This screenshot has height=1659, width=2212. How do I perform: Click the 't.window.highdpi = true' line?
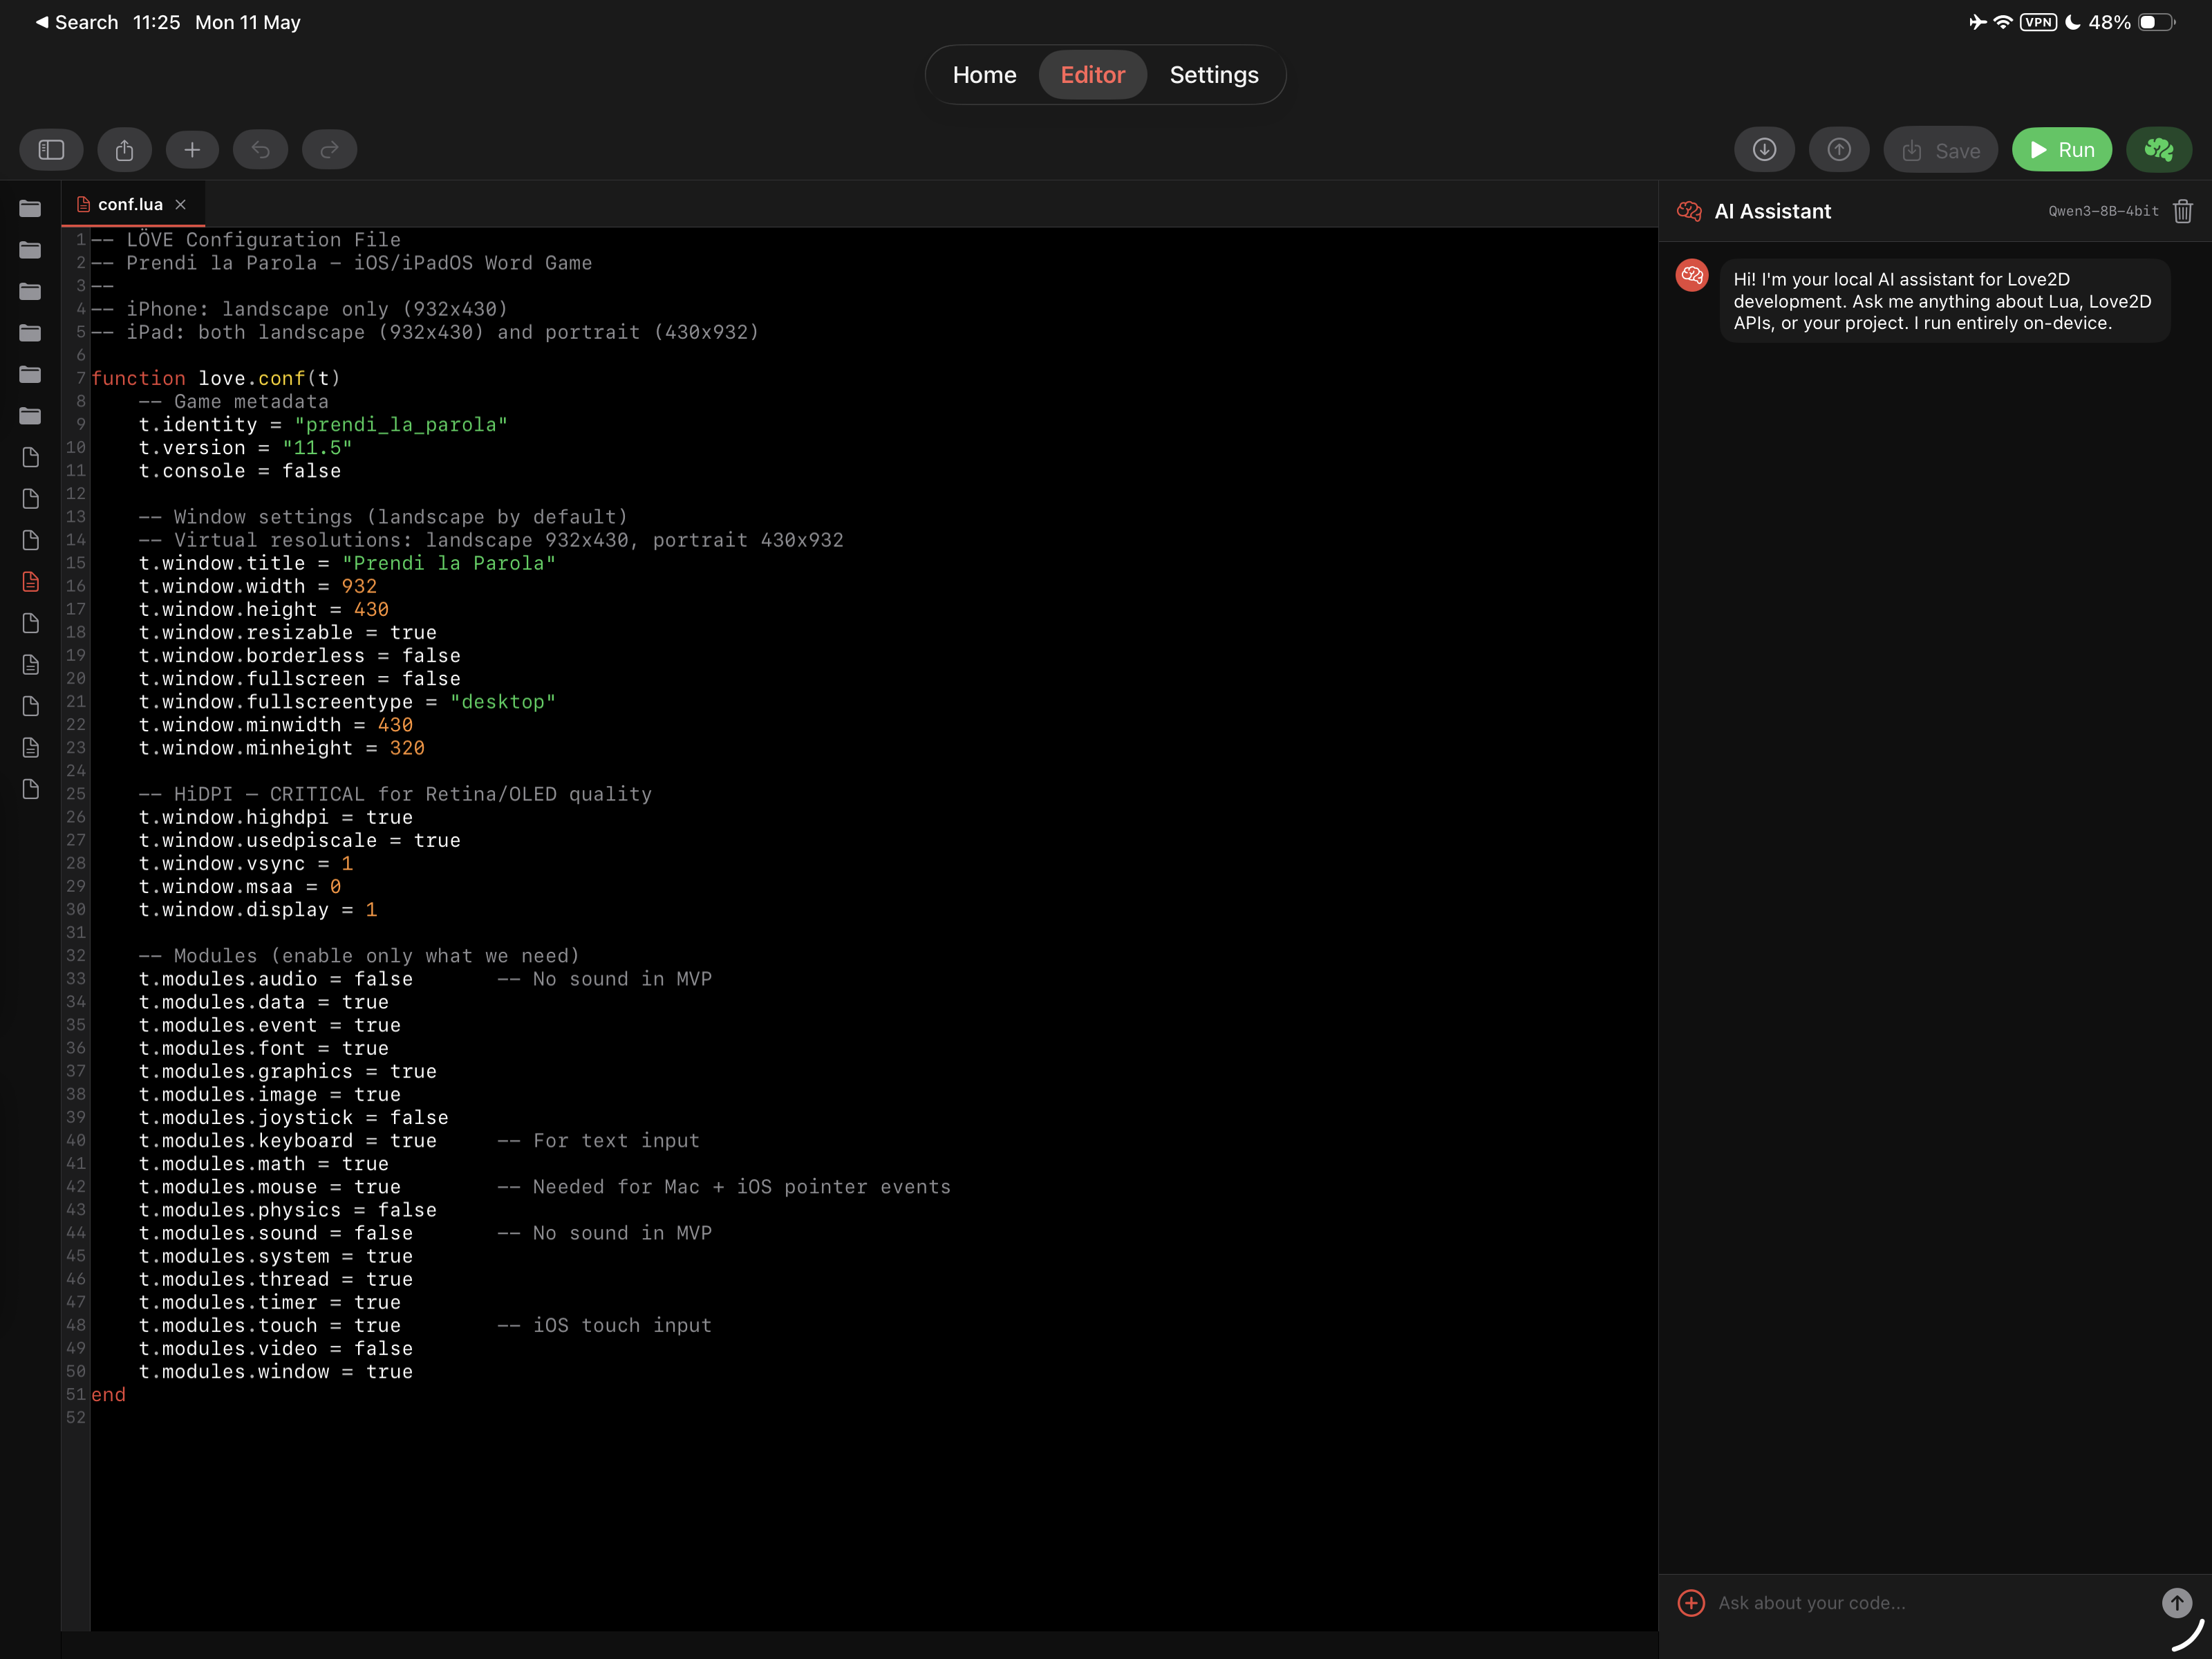[x=276, y=817]
